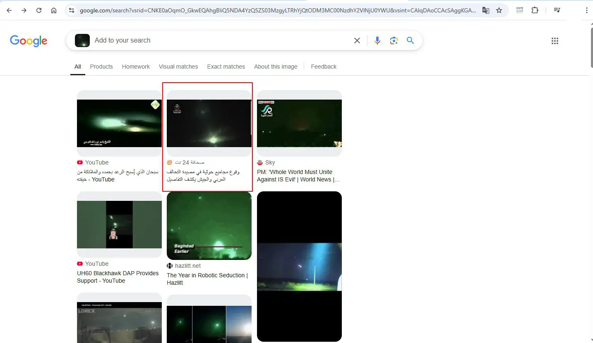Clear search with the X icon
This screenshot has height=343, width=593.
pos(357,40)
